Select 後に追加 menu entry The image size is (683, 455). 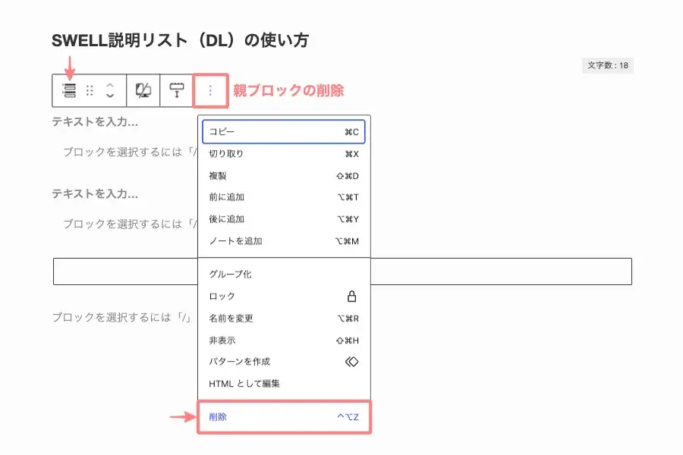click(284, 219)
